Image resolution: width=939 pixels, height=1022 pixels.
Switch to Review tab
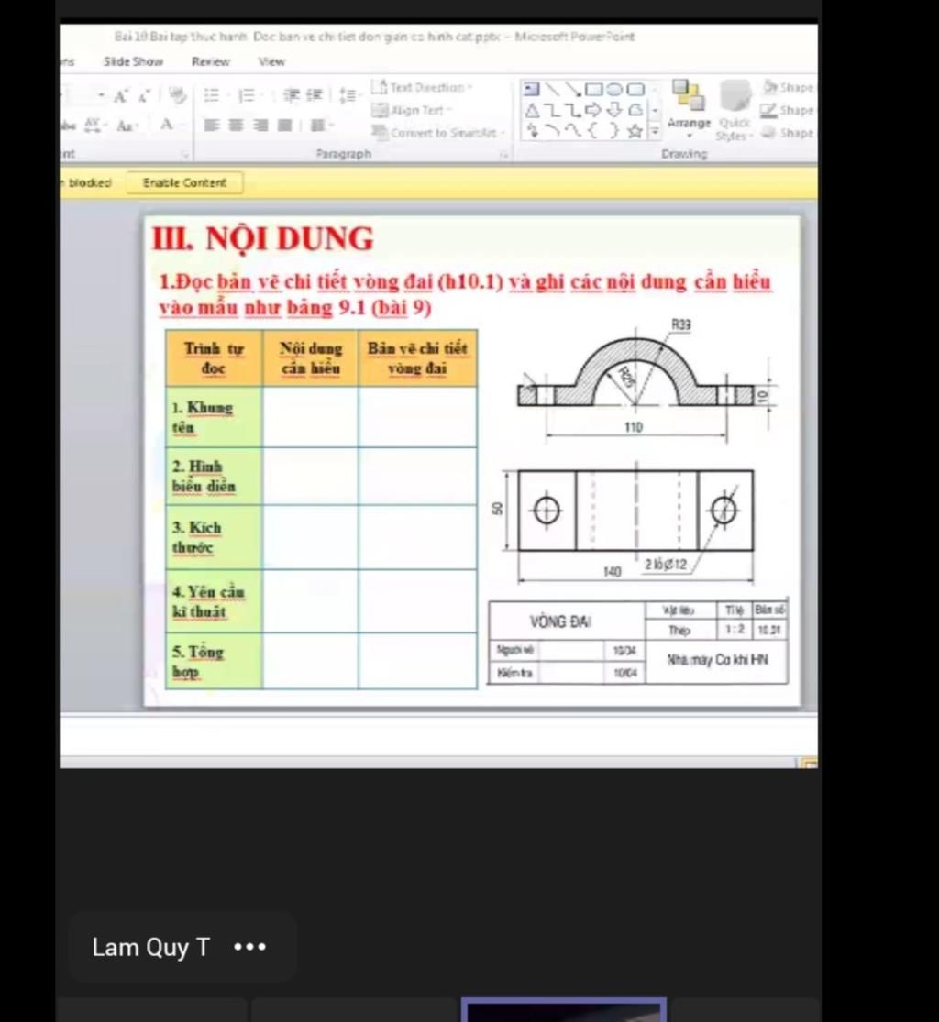point(211,61)
